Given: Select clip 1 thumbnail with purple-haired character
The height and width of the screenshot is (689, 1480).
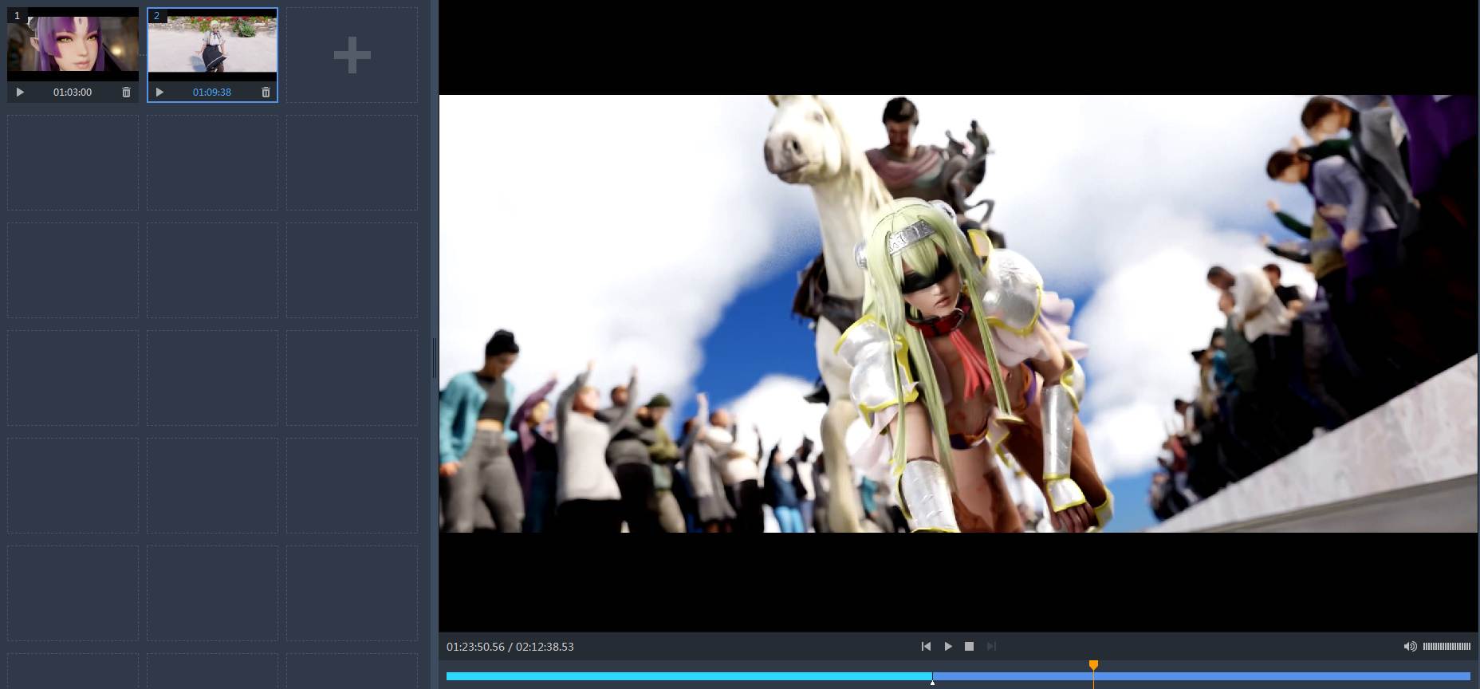Looking at the screenshot, I should click(73, 45).
